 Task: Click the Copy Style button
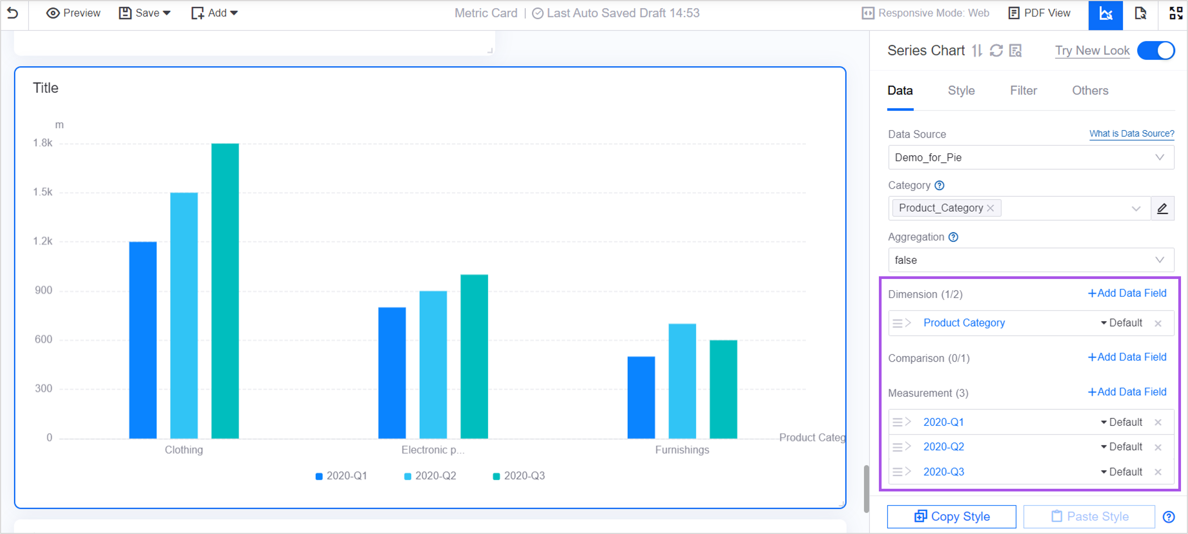[951, 516]
